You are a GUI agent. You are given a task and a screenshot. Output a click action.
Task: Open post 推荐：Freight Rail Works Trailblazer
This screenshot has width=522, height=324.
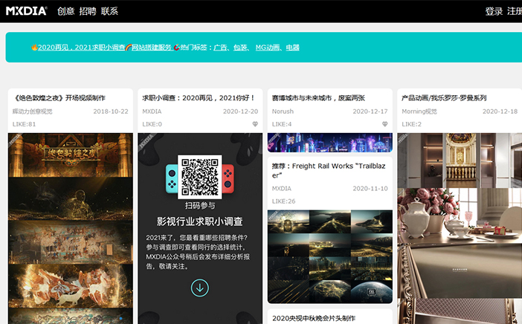[x=329, y=170]
